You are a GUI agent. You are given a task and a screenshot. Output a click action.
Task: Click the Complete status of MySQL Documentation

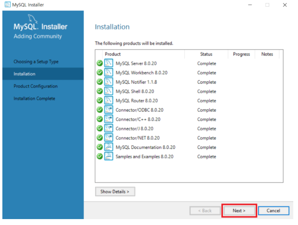207,147
